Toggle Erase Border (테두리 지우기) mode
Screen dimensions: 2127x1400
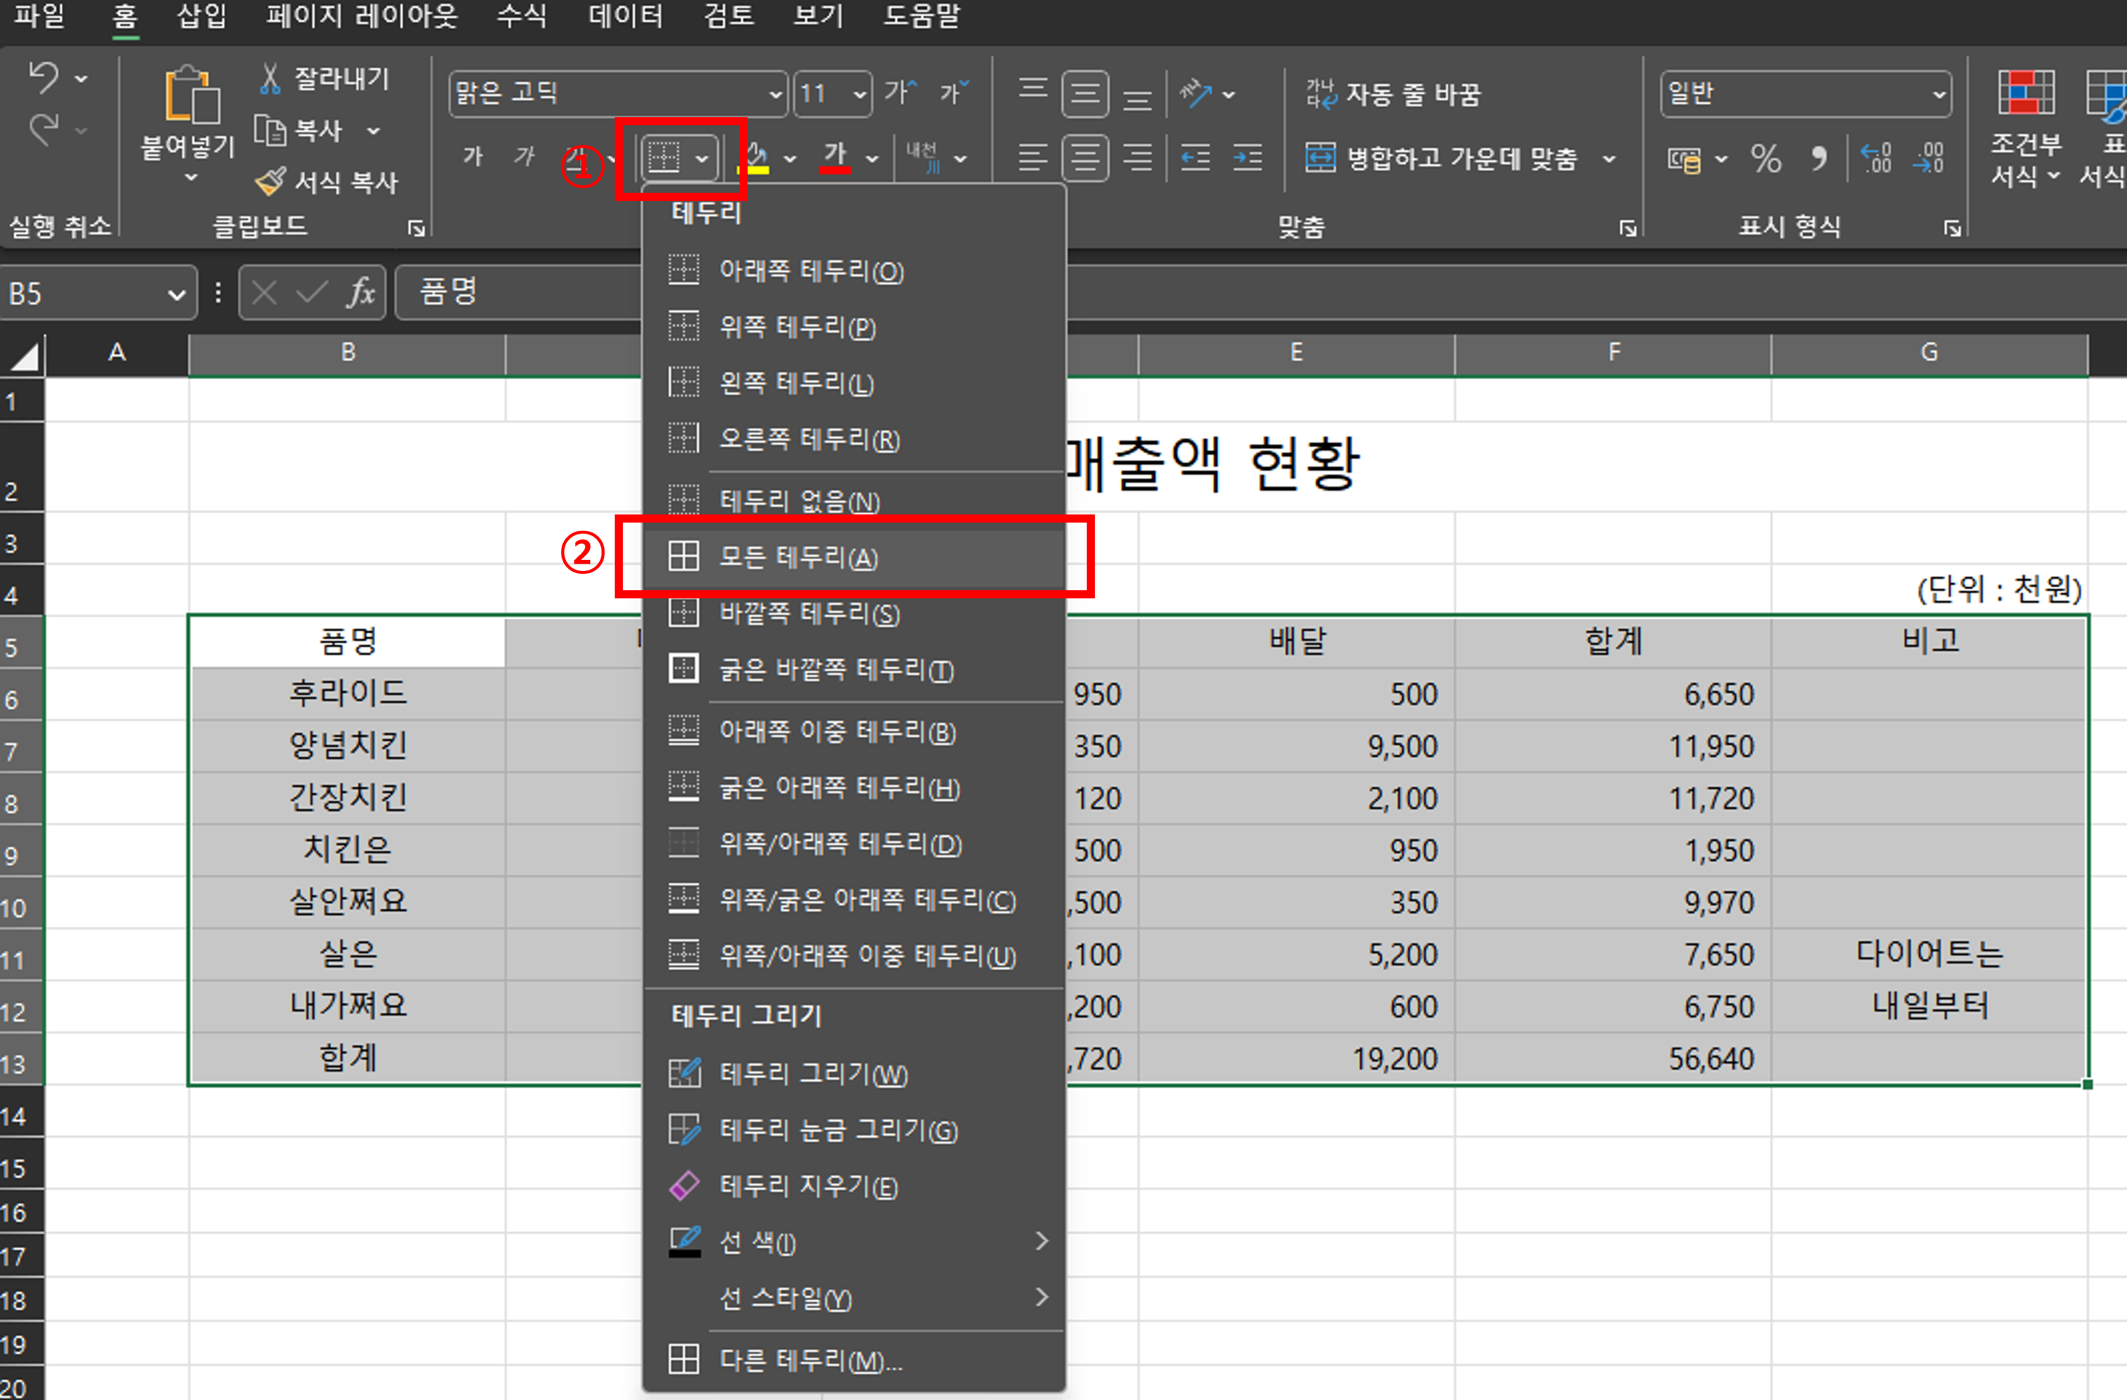tap(854, 1186)
